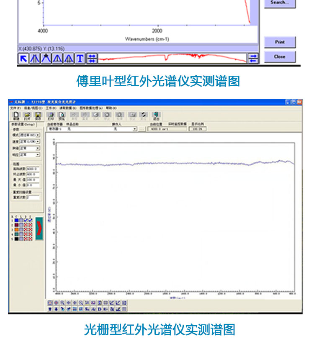Click the Exit (退出) door icon

(156, 116)
